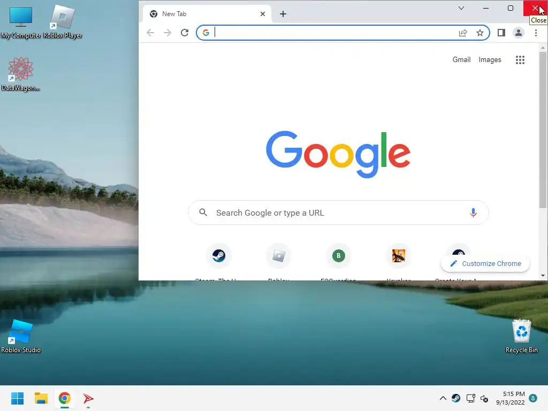Go back with the Chrome back arrow
Viewport: 548px width, 411px height.
coord(150,33)
